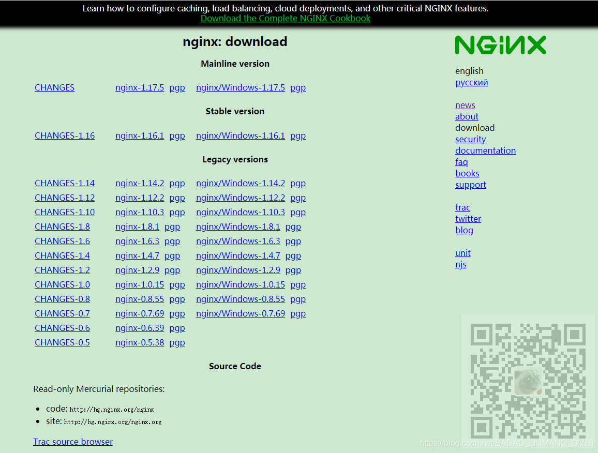Download nginx-1.16.1 stable source

[x=140, y=136]
